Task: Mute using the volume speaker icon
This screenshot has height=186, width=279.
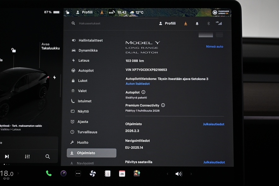Action: 179,174
